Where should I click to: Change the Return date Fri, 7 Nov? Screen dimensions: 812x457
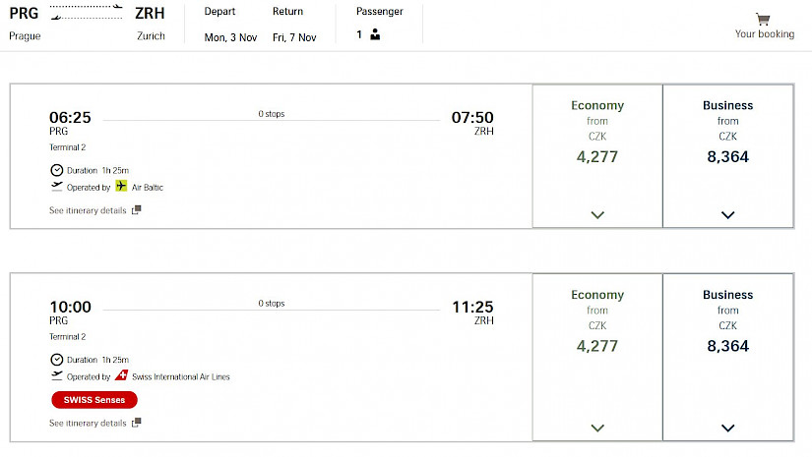pyautogui.click(x=294, y=37)
